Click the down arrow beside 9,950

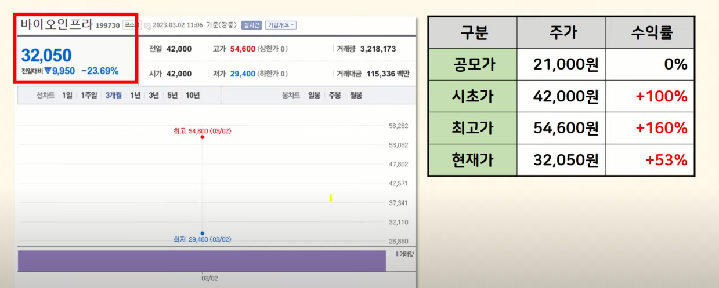tap(48, 71)
